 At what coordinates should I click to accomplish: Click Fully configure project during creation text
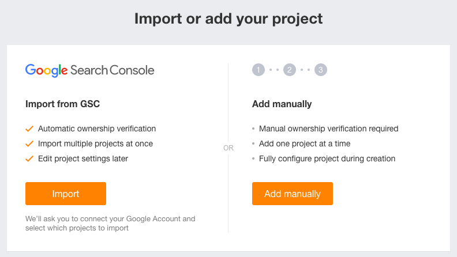pyautogui.click(x=327, y=158)
